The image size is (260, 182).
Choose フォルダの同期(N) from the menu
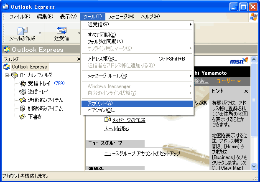(x=137, y=42)
